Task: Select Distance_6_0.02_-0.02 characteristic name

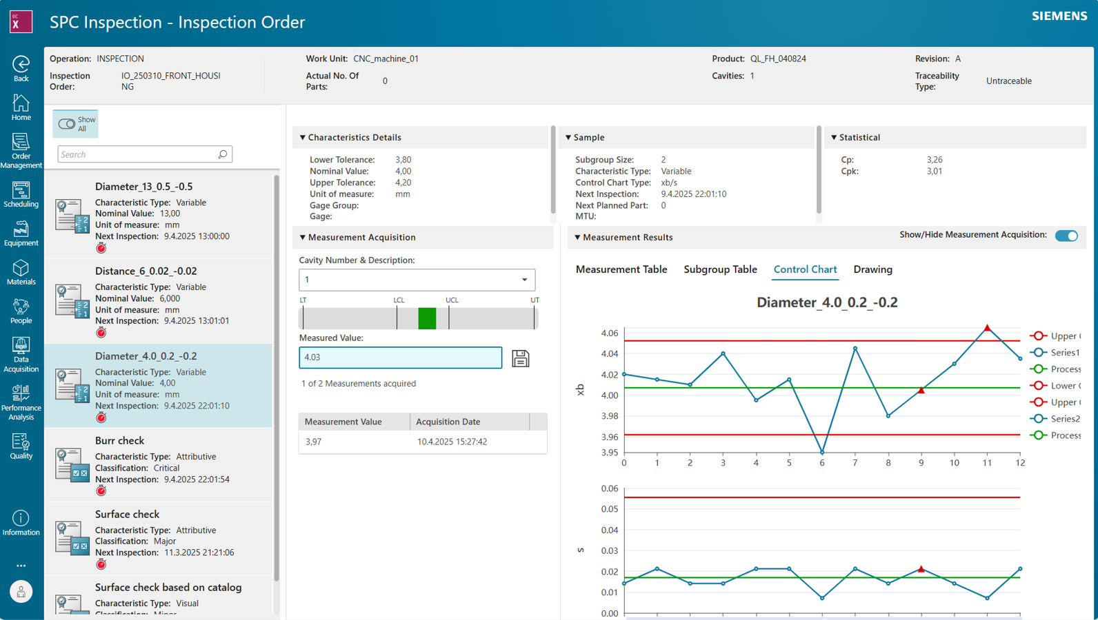Action: (x=146, y=271)
